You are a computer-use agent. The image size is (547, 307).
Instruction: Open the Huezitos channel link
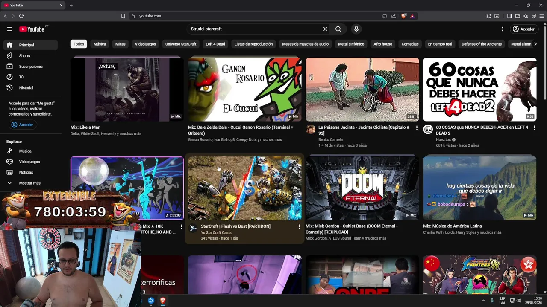tap(444, 139)
